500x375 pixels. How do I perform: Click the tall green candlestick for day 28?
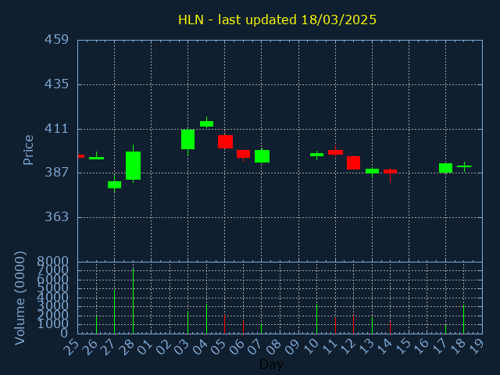click(133, 166)
